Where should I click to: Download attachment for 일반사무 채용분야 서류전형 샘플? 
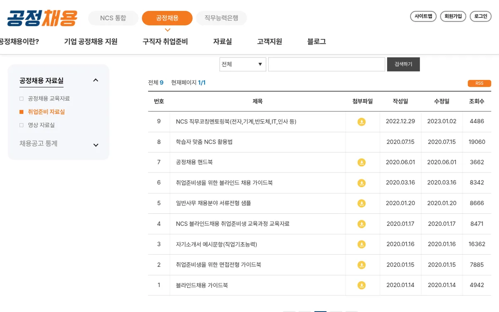pyautogui.click(x=362, y=203)
